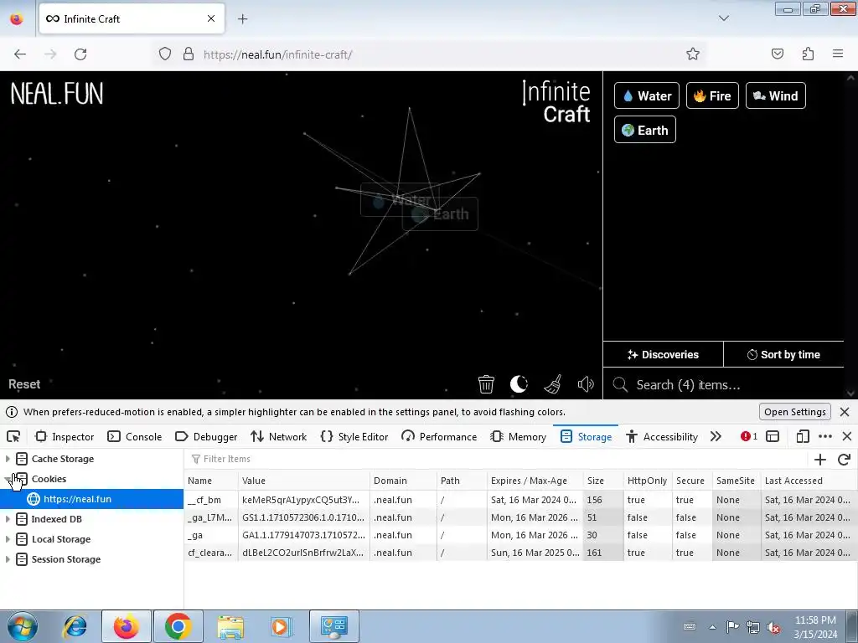The image size is (858, 643).
Task: Switch to the Performance tab
Action: [x=439, y=436]
